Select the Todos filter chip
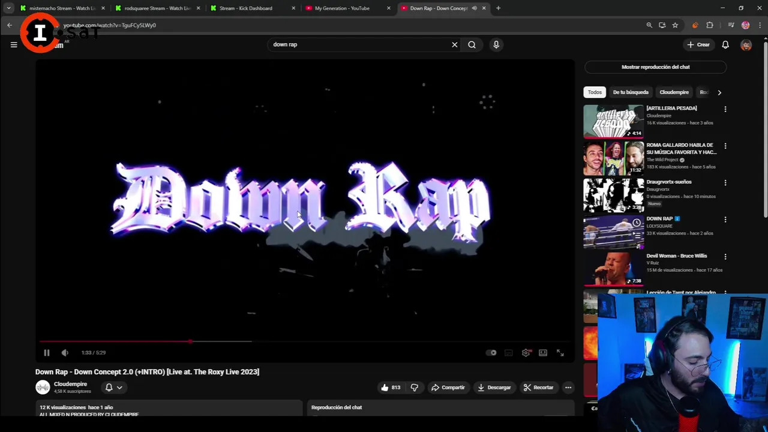Viewport: 768px width, 432px height. coord(595,92)
